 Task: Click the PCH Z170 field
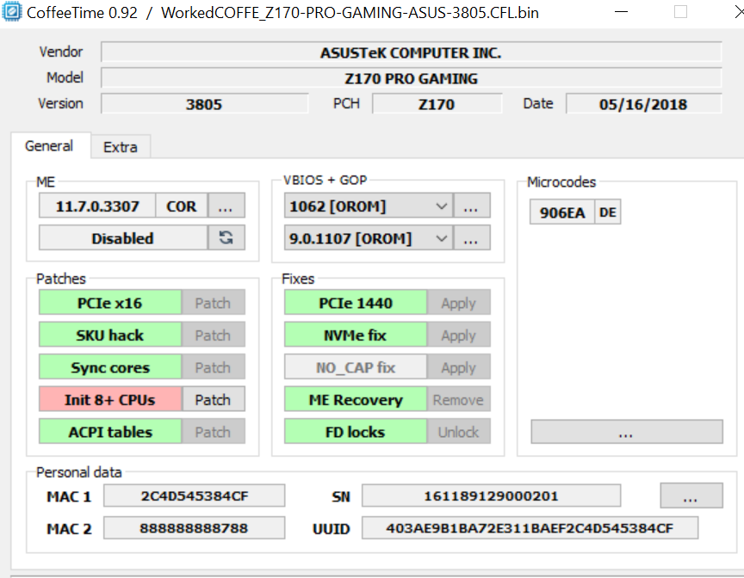pyautogui.click(x=437, y=104)
